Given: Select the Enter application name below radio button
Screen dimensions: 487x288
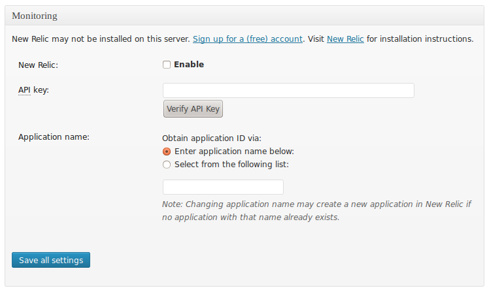Looking at the screenshot, I should [167, 152].
